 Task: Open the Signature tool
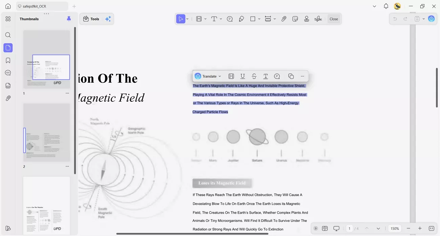pos(318,19)
